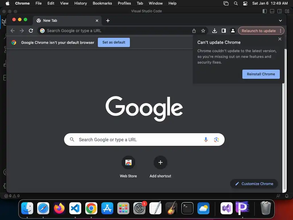Image resolution: width=293 pixels, height=220 pixels.
Task: Close the New Tab tab
Action: pyautogui.click(x=97, y=21)
